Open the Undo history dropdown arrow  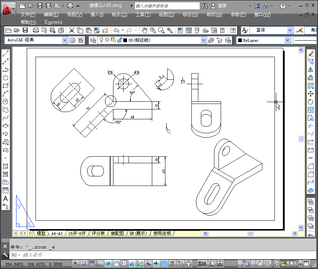[x=123, y=30]
